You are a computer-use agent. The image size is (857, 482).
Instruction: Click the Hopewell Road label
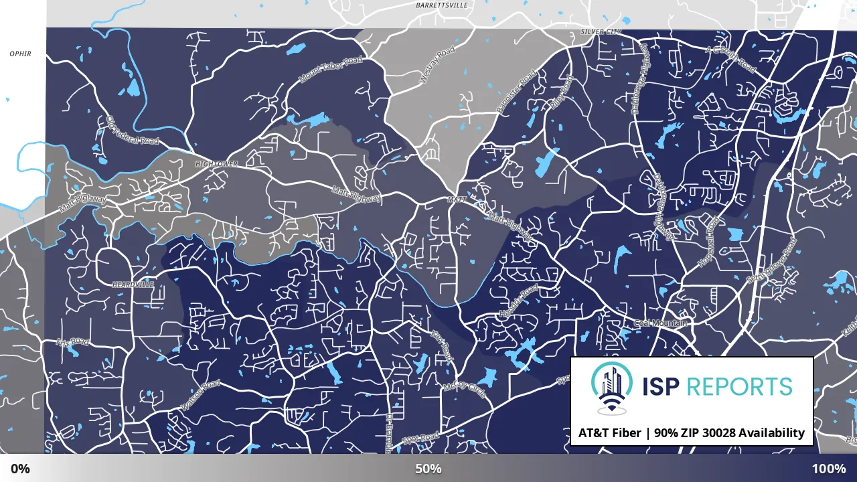708,242
